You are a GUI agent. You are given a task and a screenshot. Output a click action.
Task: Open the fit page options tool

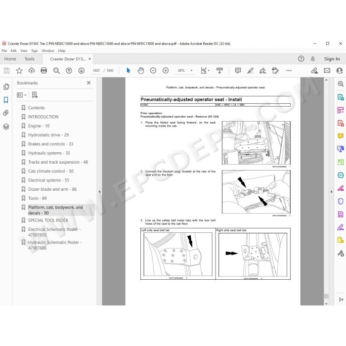pyautogui.click(x=205, y=71)
